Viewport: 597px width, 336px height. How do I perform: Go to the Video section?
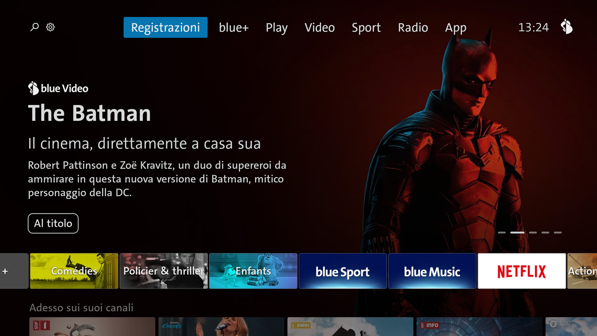[320, 28]
